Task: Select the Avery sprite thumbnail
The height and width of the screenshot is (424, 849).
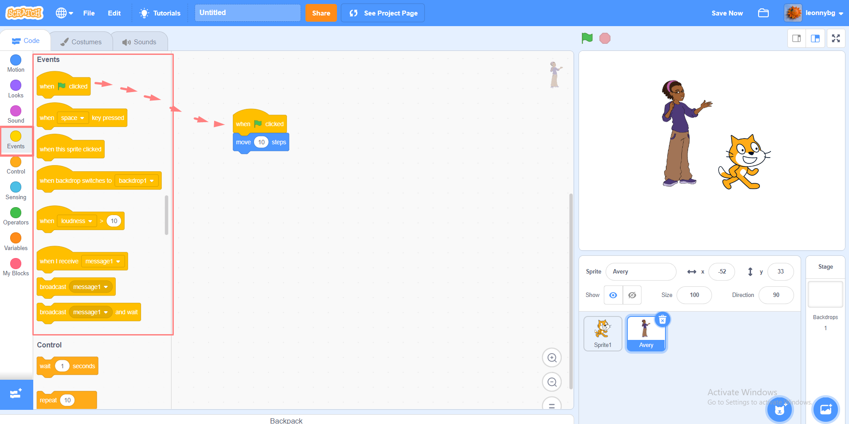Action: (646, 334)
